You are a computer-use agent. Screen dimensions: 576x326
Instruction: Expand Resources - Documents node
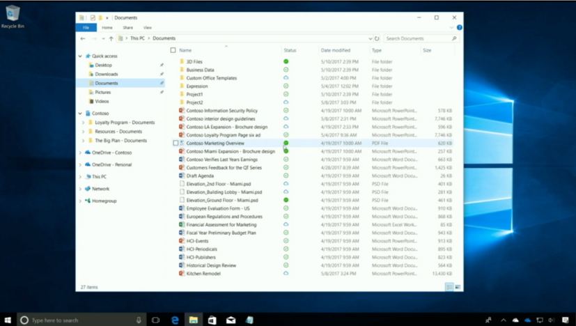(83, 131)
